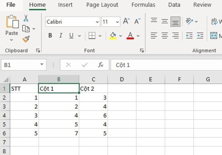The width and height of the screenshot is (222, 155).
Task: Click the Wrap Text icon
Action: (x=214, y=22)
